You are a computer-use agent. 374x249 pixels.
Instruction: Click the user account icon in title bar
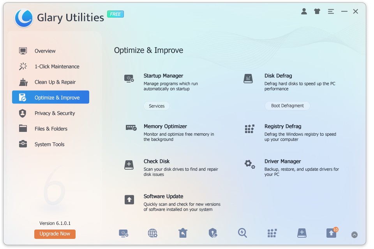coord(304,12)
